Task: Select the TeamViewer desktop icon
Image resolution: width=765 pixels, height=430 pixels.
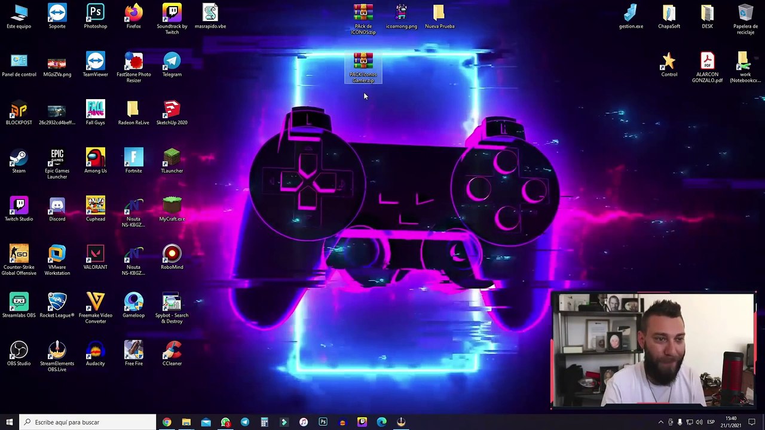Action: coord(96,65)
